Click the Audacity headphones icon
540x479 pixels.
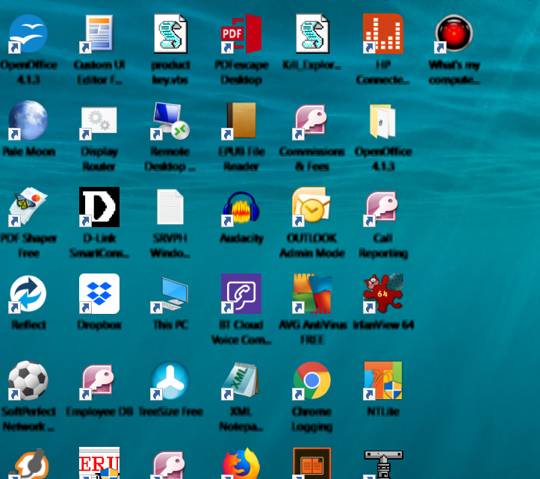point(241,208)
